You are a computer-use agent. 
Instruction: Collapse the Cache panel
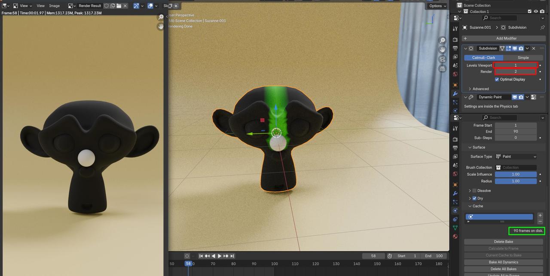pos(470,206)
